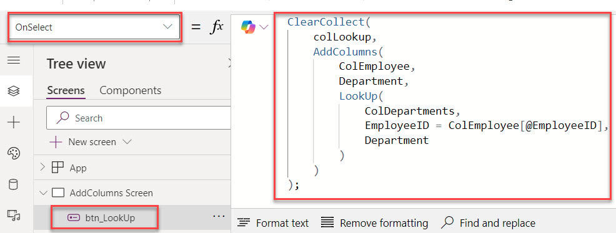
Task: Select AddColumns Screen in tree
Action: click(111, 193)
